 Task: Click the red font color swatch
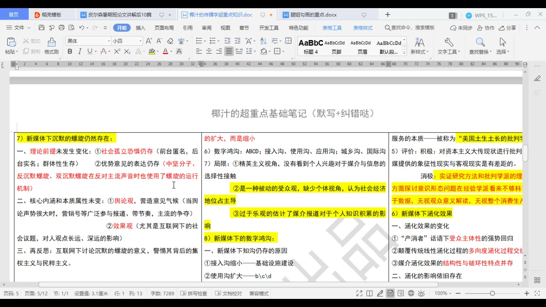click(166, 52)
